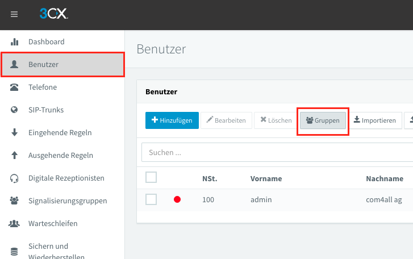Click the Bearbeiten button
The width and height of the screenshot is (413, 259).
[x=226, y=120]
